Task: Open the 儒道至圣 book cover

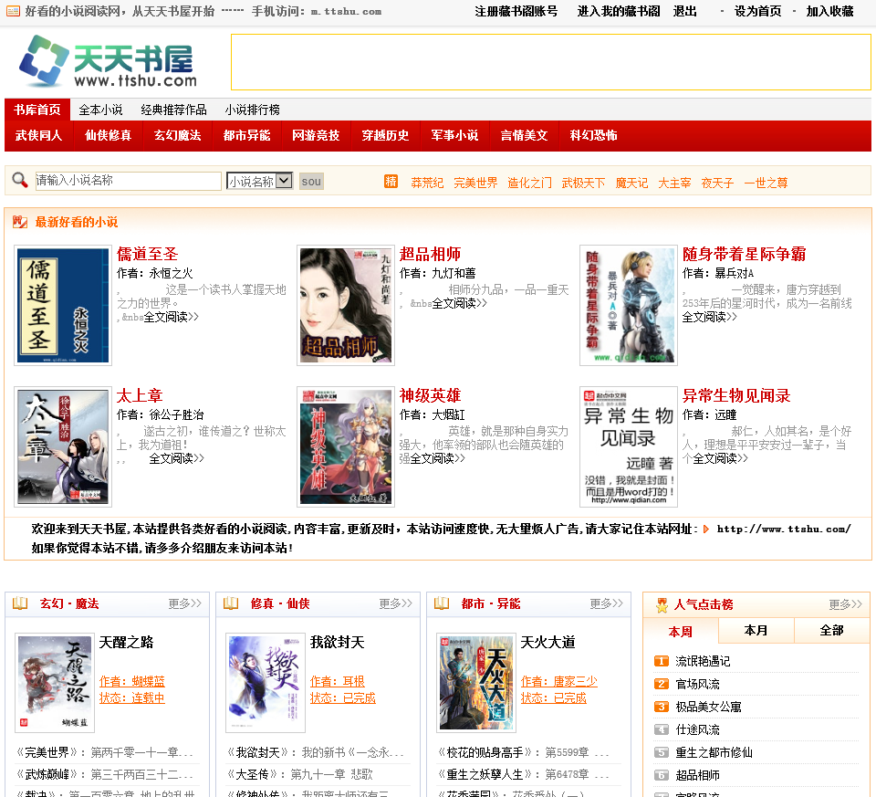Action: pyautogui.click(x=63, y=305)
